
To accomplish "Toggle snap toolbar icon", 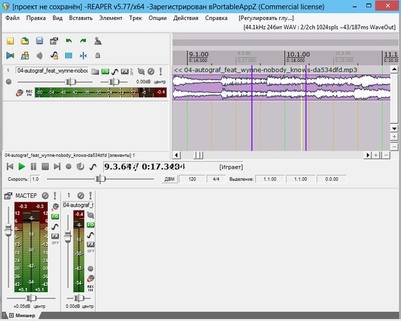I will (x=83, y=56).
